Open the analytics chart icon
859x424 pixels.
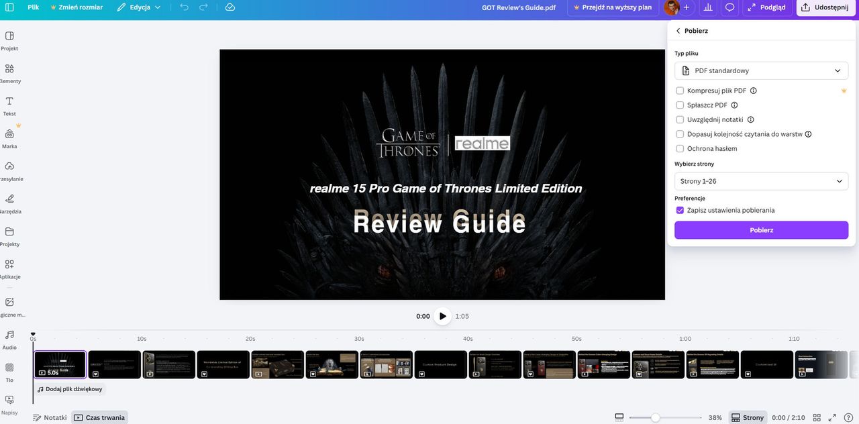coord(707,7)
